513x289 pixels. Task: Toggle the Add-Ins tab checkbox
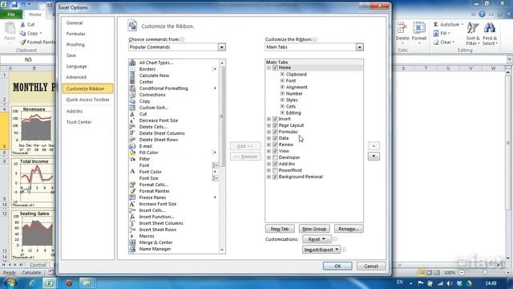[x=275, y=164]
